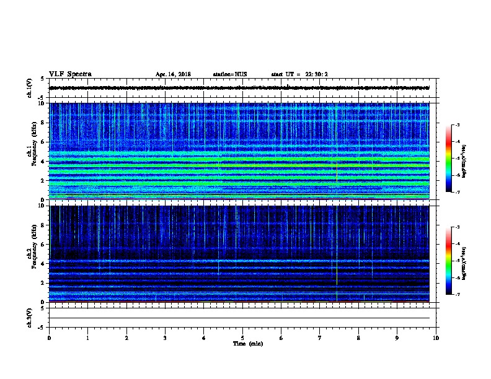
Task: Click time axis tick label '5'
Action: tap(242, 338)
